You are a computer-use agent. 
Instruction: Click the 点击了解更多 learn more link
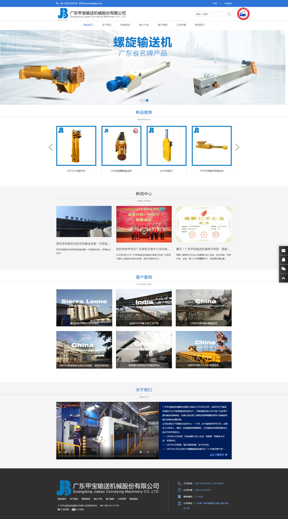coord(218,455)
